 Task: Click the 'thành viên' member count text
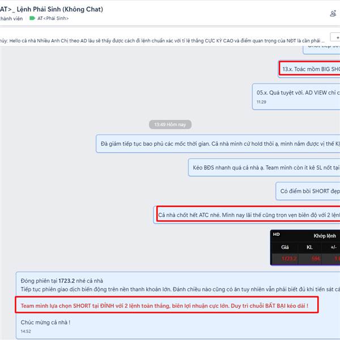(x=11, y=19)
